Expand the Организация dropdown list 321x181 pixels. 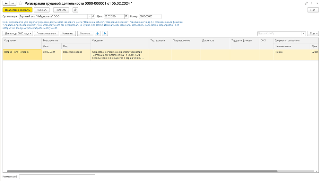[x=89, y=16]
